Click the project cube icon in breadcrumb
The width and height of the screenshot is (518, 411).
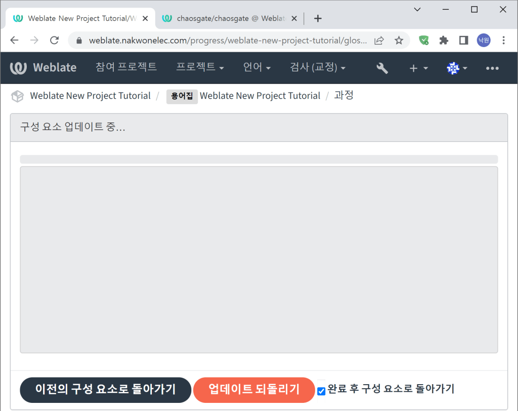point(18,96)
